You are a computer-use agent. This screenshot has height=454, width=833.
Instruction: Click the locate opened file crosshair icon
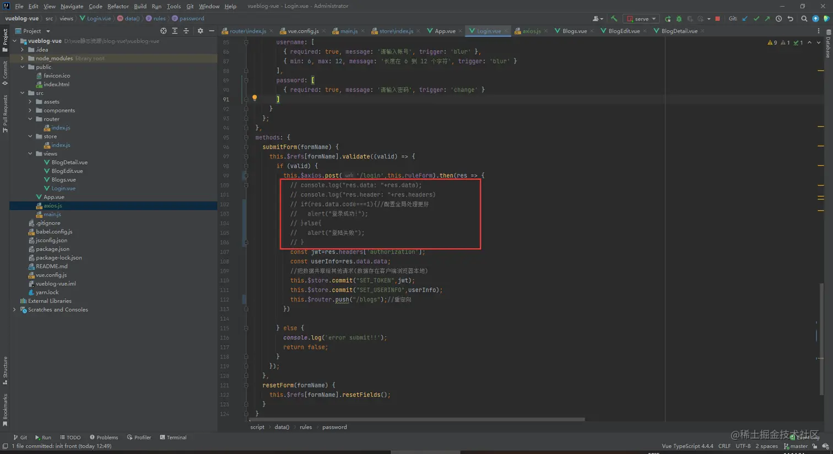tap(163, 31)
